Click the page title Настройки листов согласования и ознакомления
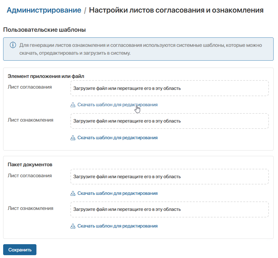The image size is (278, 258). click(x=176, y=10)
